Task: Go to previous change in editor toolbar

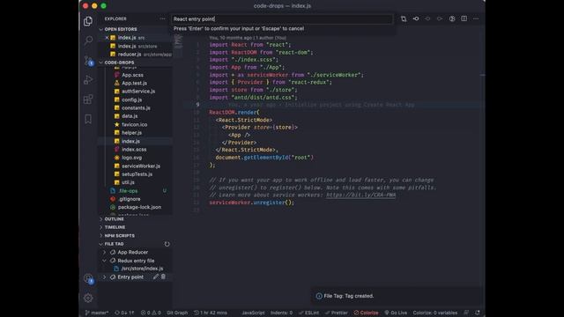Action: coord(427,18)
